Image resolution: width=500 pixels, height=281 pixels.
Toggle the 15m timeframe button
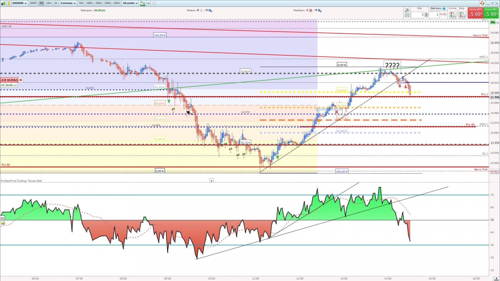point(49,3)
